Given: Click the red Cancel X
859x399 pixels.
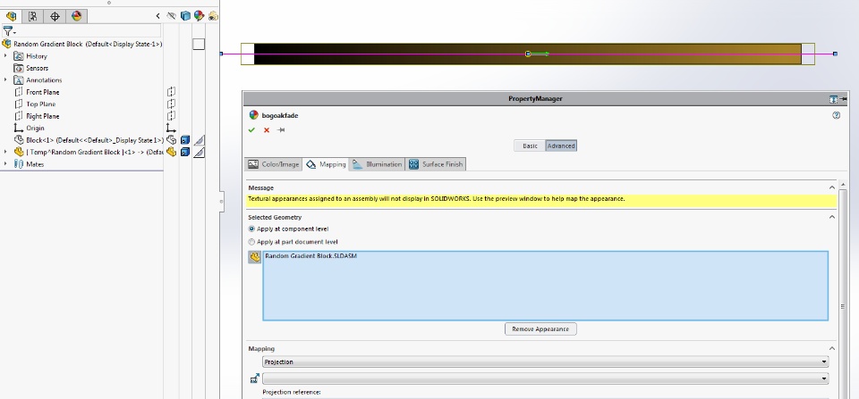Looking at the screenshot, I should (267, 130).
